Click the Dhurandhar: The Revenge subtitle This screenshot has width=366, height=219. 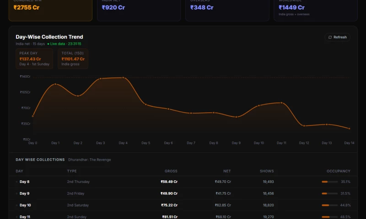pyautogui.click(x=90, y=160)
